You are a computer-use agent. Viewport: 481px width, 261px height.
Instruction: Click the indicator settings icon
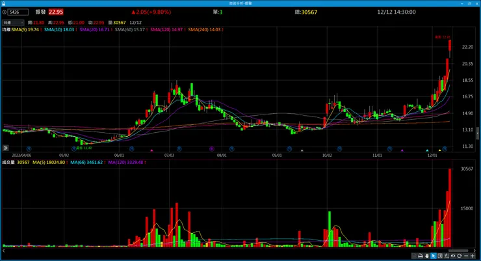click(x=447, y=256)
